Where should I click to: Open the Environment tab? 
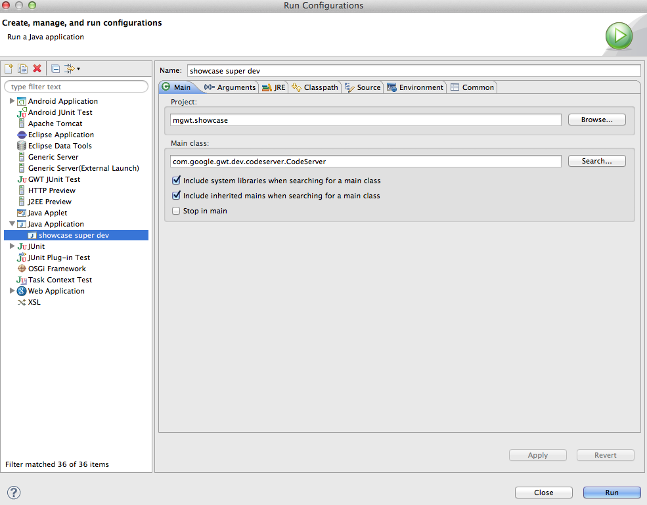click(x=415, y=87)
